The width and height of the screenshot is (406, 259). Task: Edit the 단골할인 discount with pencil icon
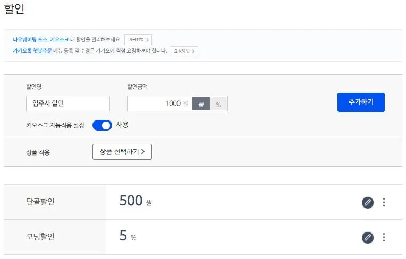[x=368, y=202]
